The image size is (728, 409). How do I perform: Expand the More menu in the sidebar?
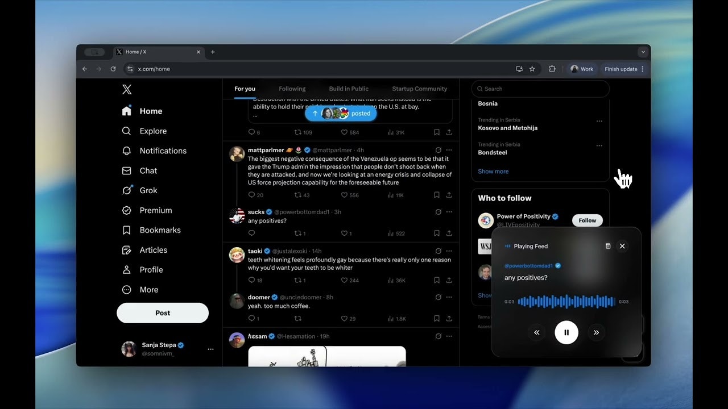pos(140,290)
